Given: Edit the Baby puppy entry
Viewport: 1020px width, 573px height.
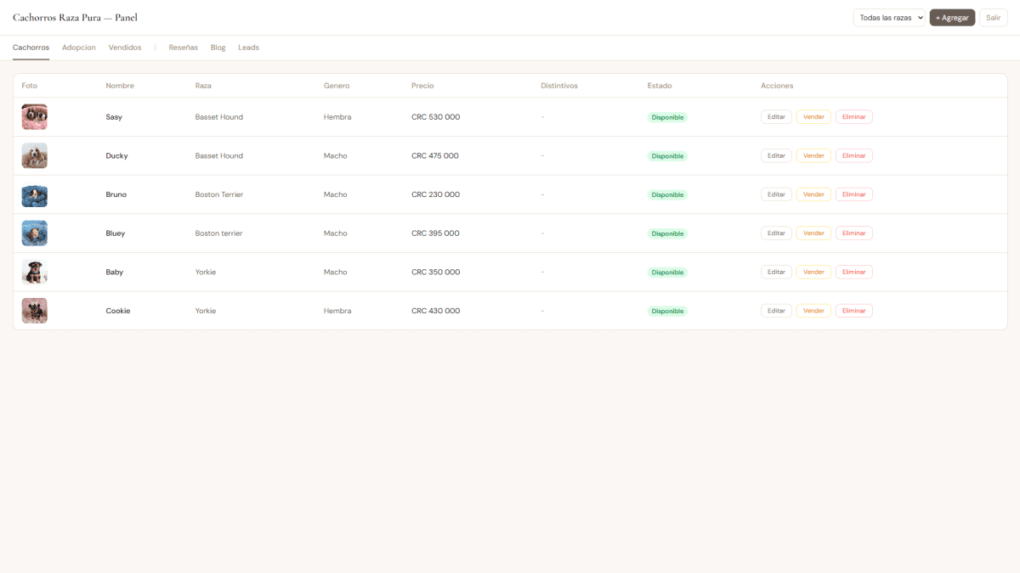Looking at the screenshot, I should click(x=776, y=272).
